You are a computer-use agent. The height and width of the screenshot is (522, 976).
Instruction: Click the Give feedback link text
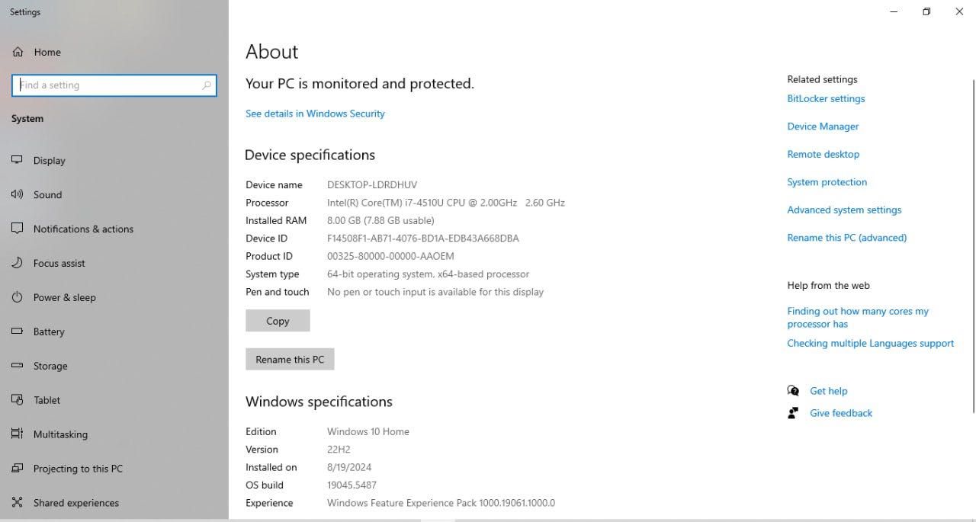(x=841, y=413)
